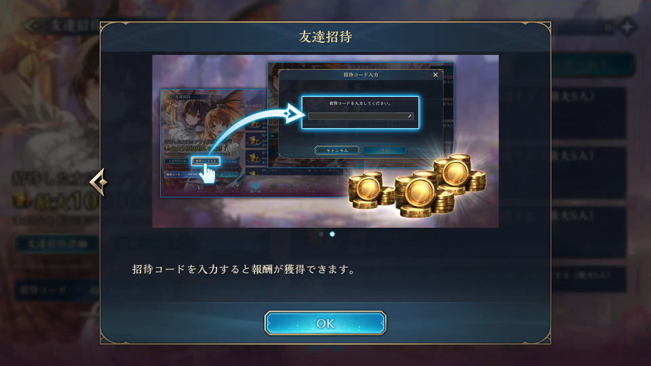Click the curved arrow tip graphic
651x366 pixels.
click(x=293, y=113)
